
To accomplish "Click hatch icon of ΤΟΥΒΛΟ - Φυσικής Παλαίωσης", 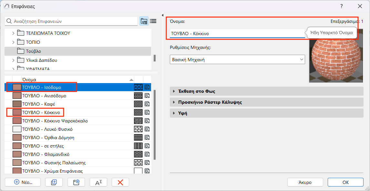I will point(138,163).
